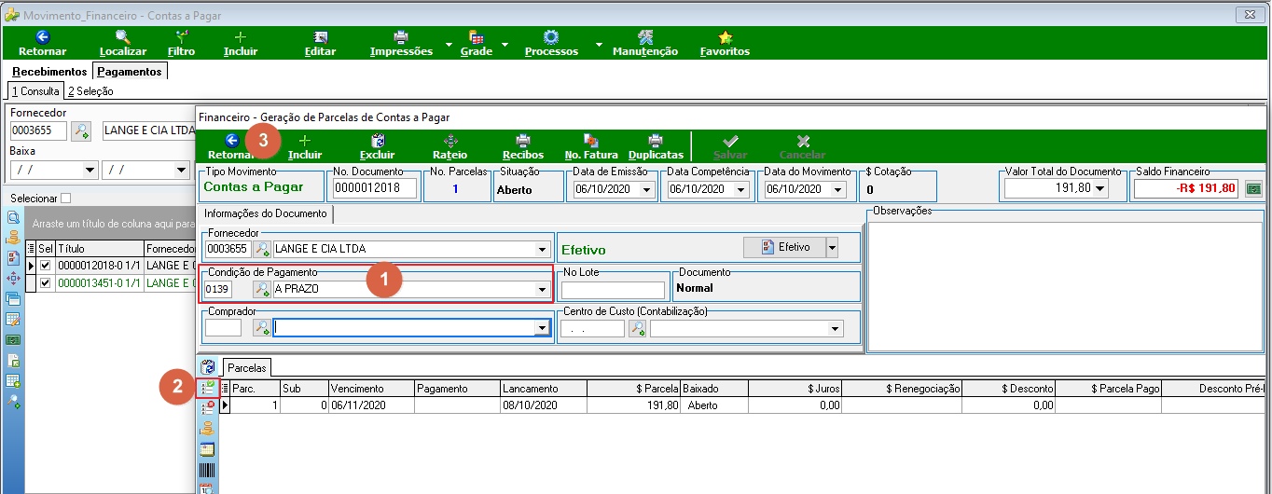Click Retornar in Financeiro dialog toolbar
Image resolution: width=1272 pixels, height=494 pixels.
point(231,147)
